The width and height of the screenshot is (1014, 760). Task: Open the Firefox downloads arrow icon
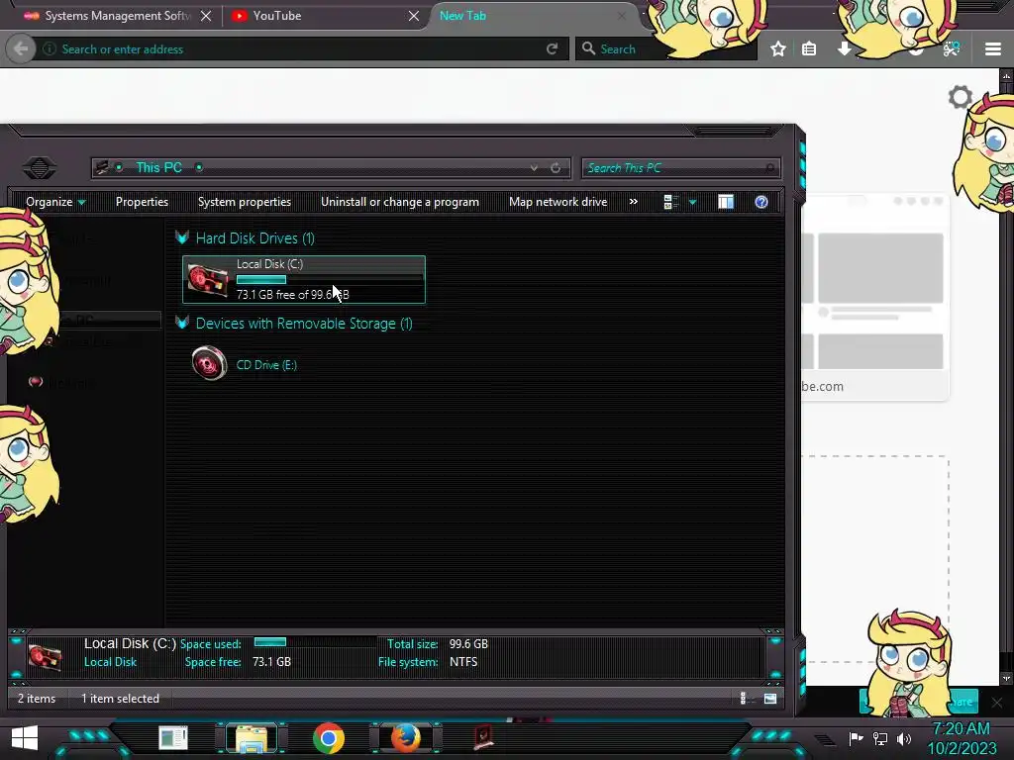(844, 49)
